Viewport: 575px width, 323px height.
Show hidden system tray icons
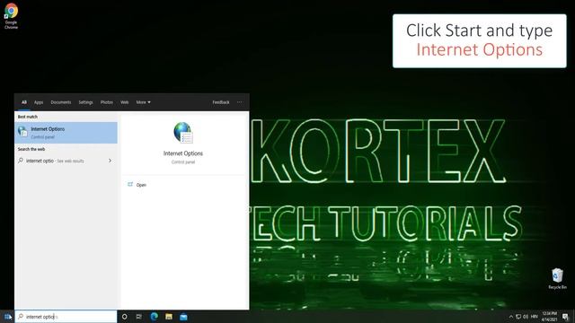(511, 317)
